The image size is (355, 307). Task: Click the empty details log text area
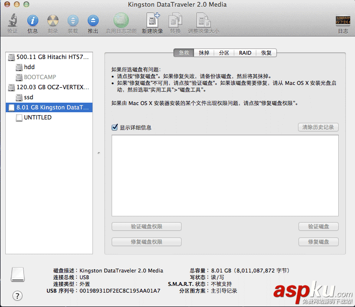(x=225, y=176)
